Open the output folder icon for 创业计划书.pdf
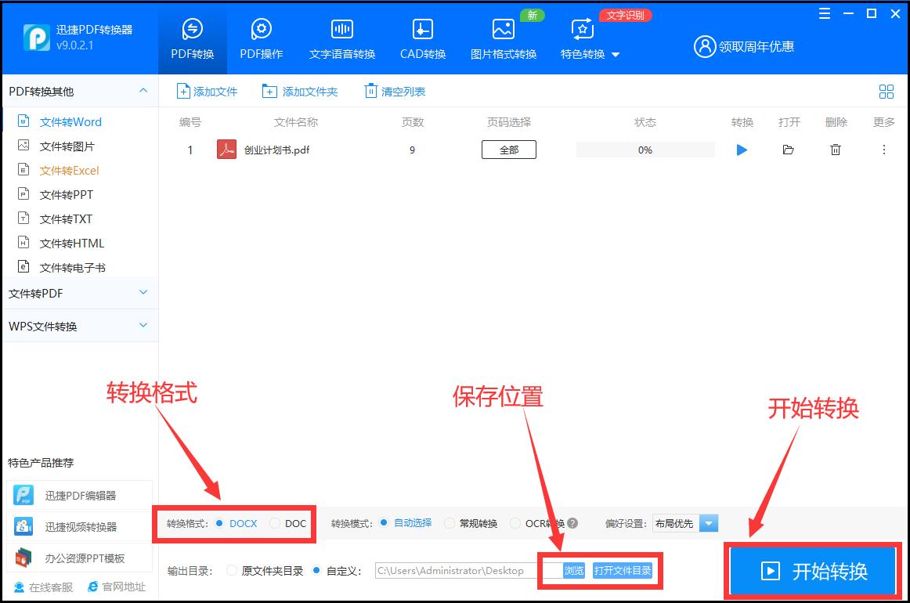The image size is (910, 603). [789, 150]
